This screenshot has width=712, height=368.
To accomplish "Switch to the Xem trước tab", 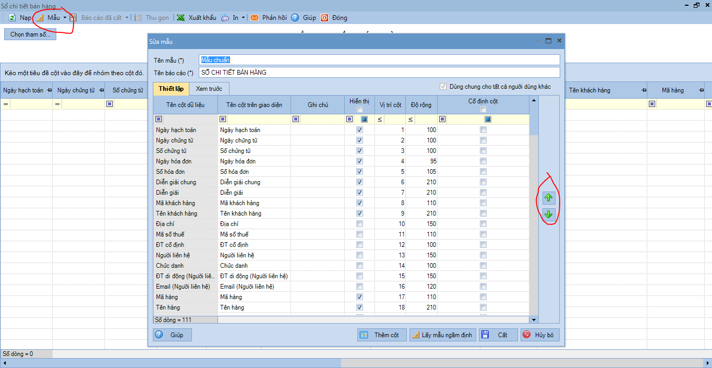I will [x=209, y=89].
